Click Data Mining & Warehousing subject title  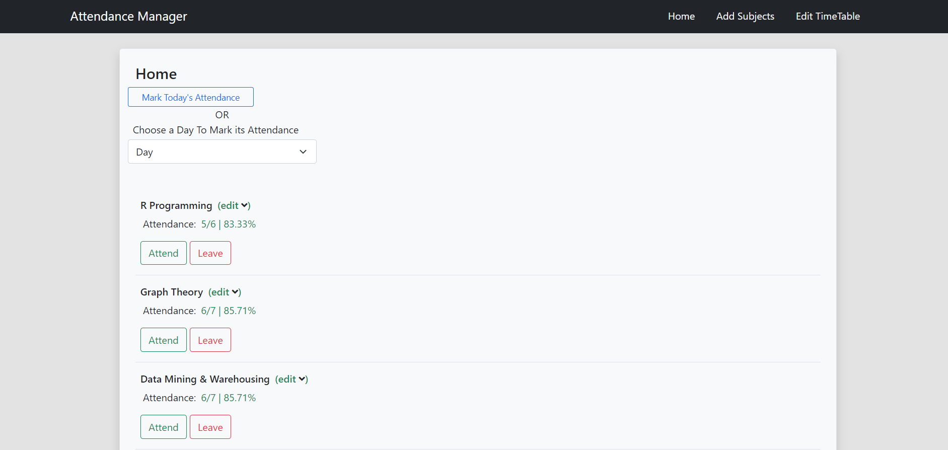pos(205,379)
